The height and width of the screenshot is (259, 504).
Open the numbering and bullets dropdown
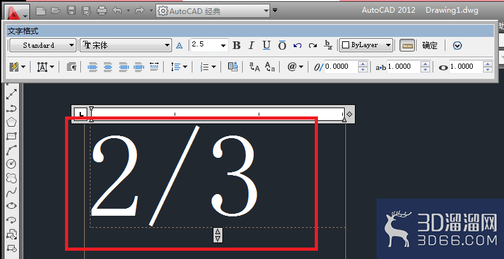208,67
